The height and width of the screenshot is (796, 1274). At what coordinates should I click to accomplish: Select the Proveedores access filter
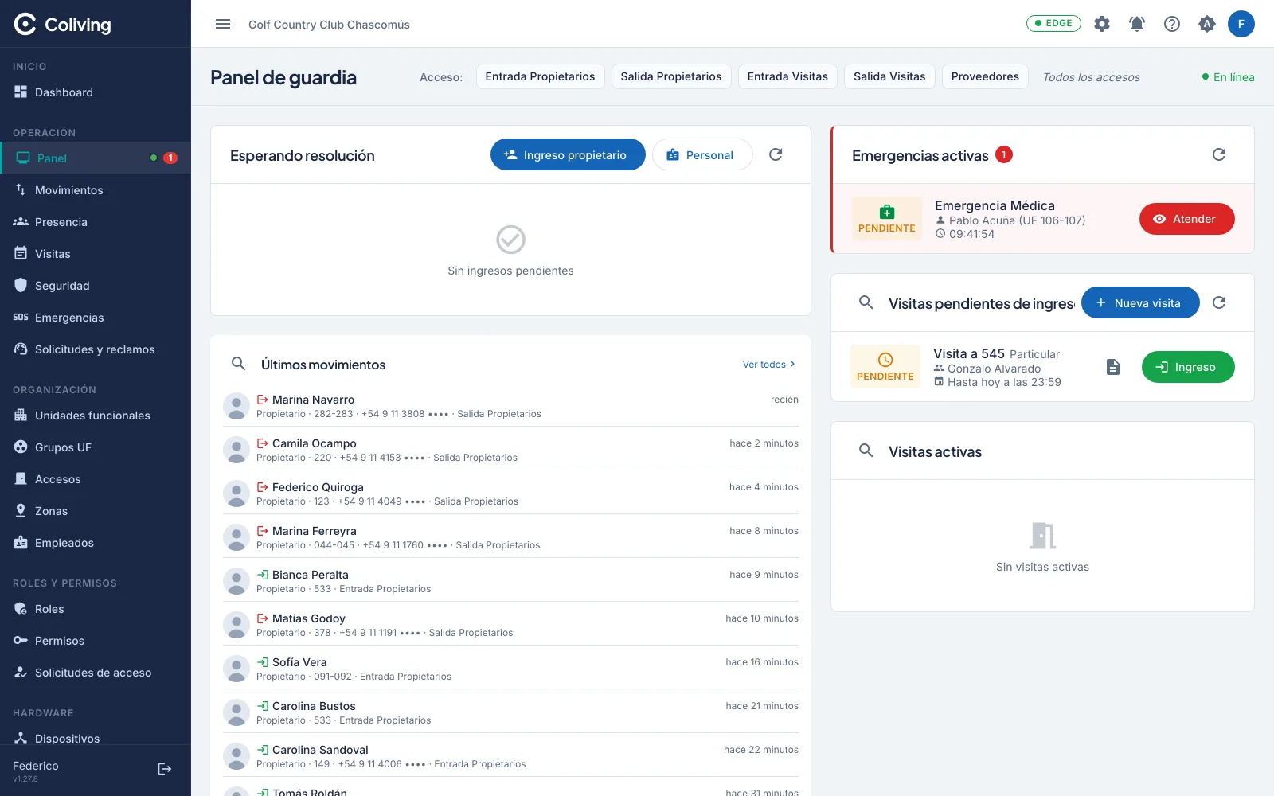click(x=985, y=76)
